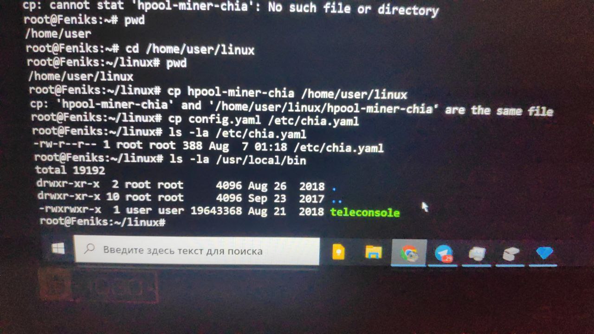The height and width of the screenshot is (334, 594).
Task: Click the '-rw-r--r--' chia.yaml listing line
Action: (208, 147)
